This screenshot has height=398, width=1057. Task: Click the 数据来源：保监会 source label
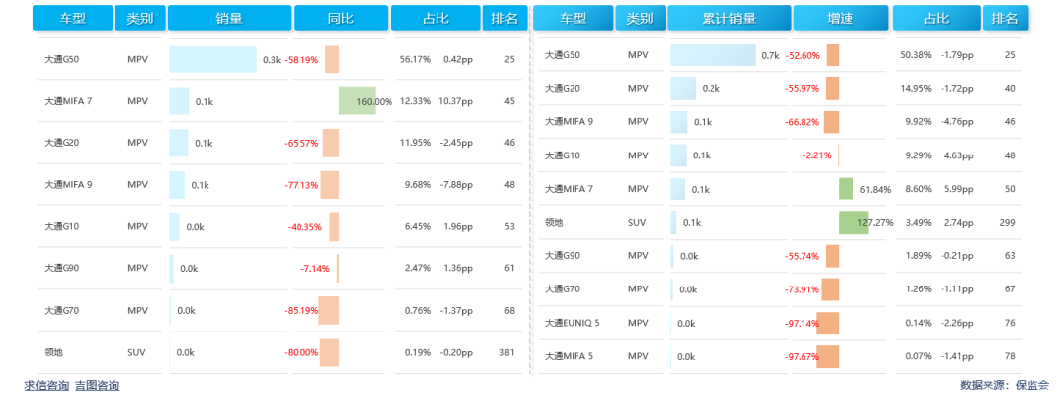point(1005,386)
